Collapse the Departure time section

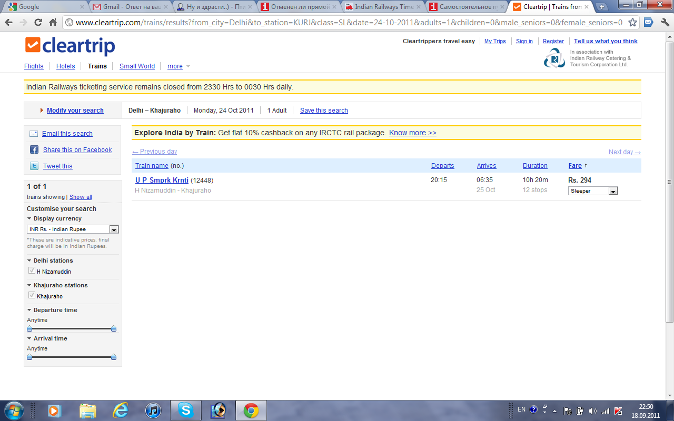pos(29,310)
